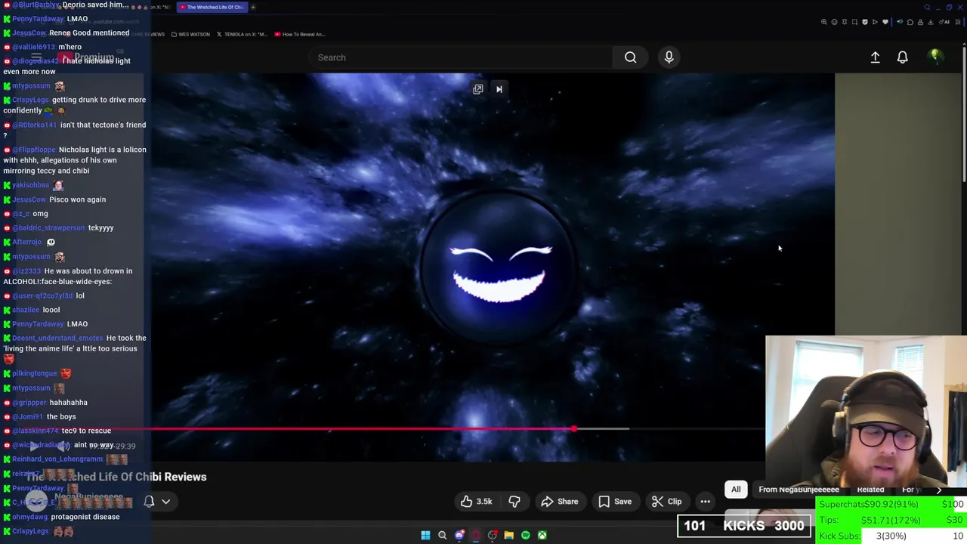The height and width of the screenshot is (544, 967).
Task: Click the video play button in controls
Action: pyautogui.click(x=33, y=446)
